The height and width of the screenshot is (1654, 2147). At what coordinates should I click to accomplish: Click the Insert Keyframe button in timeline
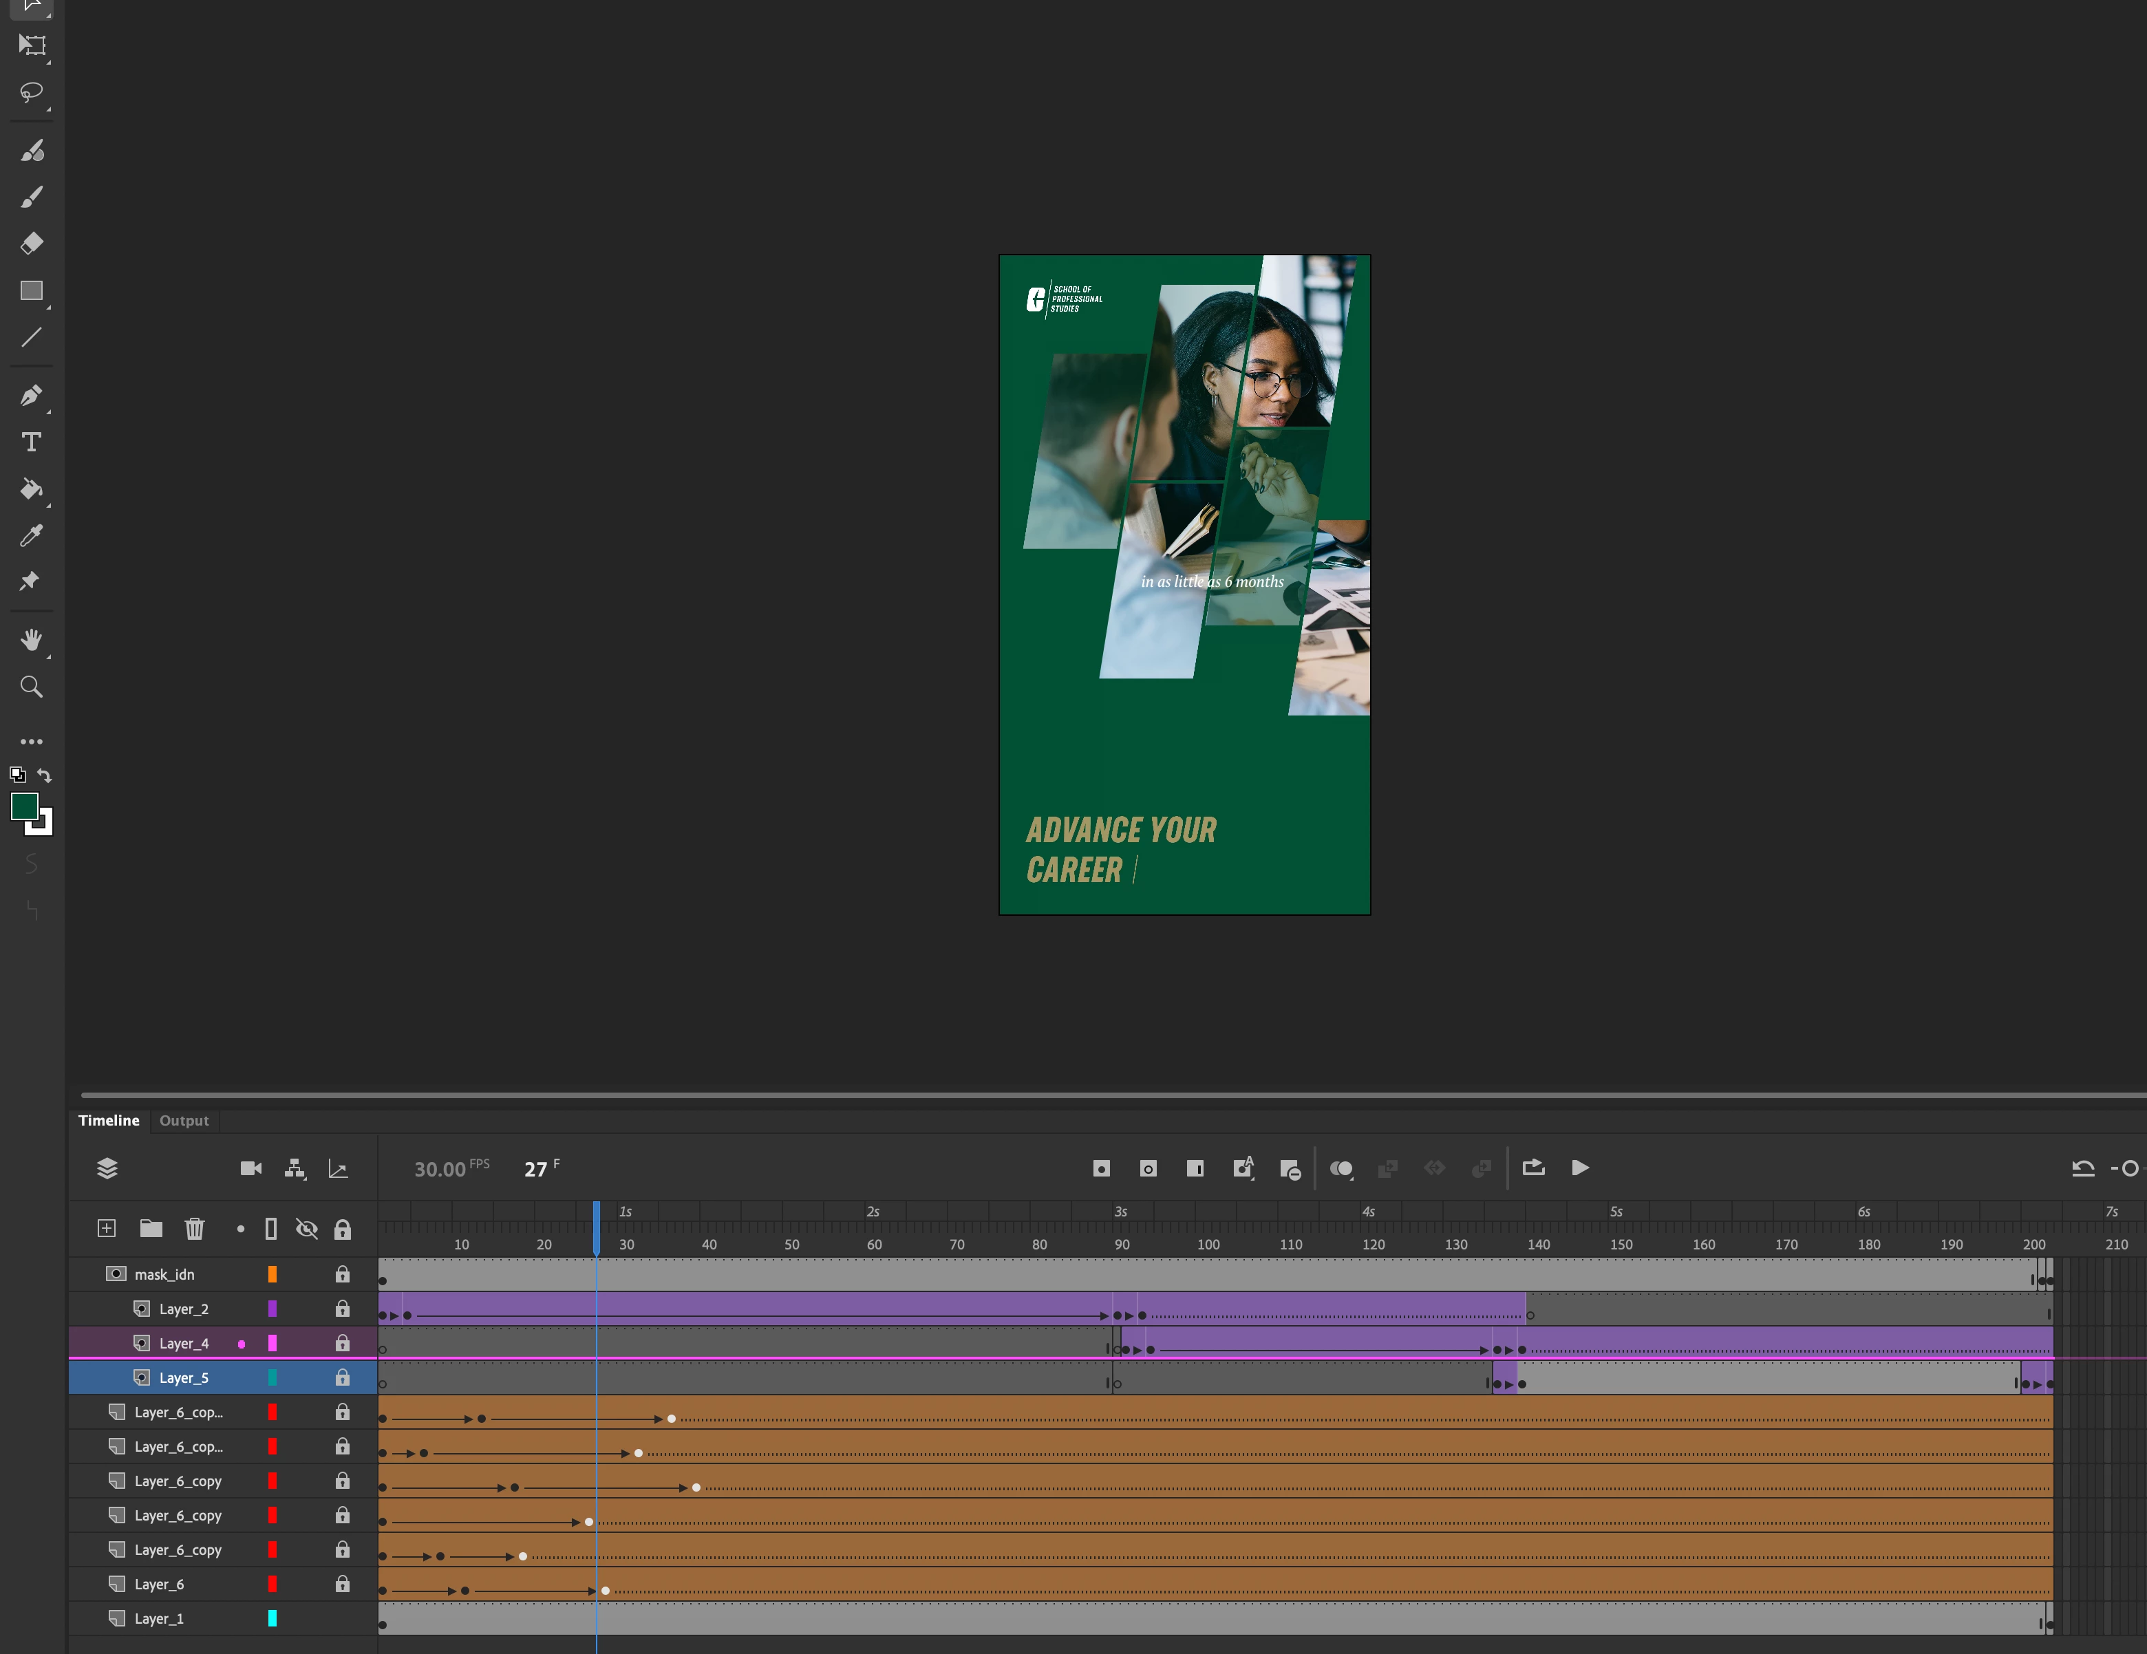[1101, 1168]
